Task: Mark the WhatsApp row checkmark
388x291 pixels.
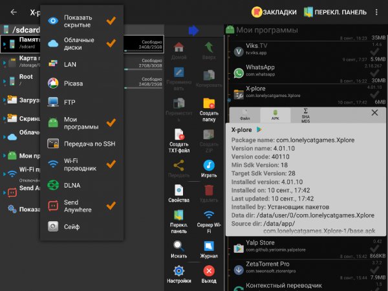Action: coord(374,73)
